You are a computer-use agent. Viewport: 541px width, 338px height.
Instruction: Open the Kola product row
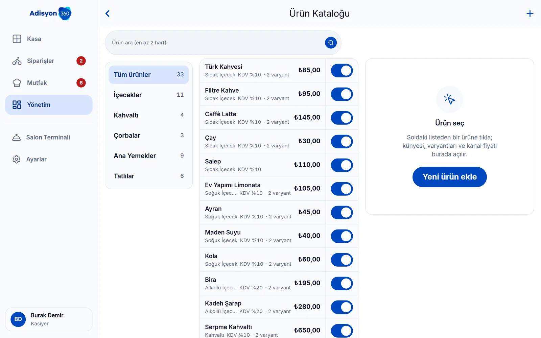[x=263, y=260]
